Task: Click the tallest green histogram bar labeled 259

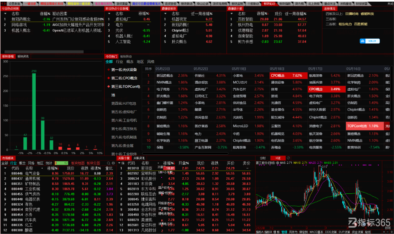Action: (x=34, y=111)
